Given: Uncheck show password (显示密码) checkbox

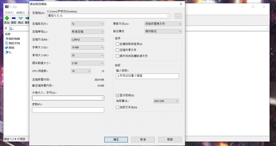Looking at the screenshot, I should 118,95.
